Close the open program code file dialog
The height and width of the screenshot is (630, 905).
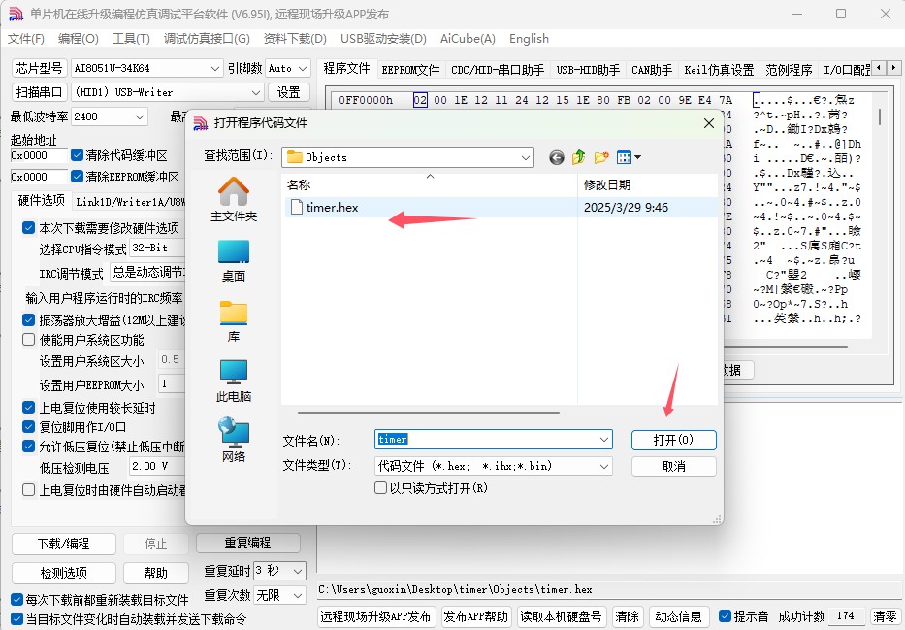click(x=709, y=123)
